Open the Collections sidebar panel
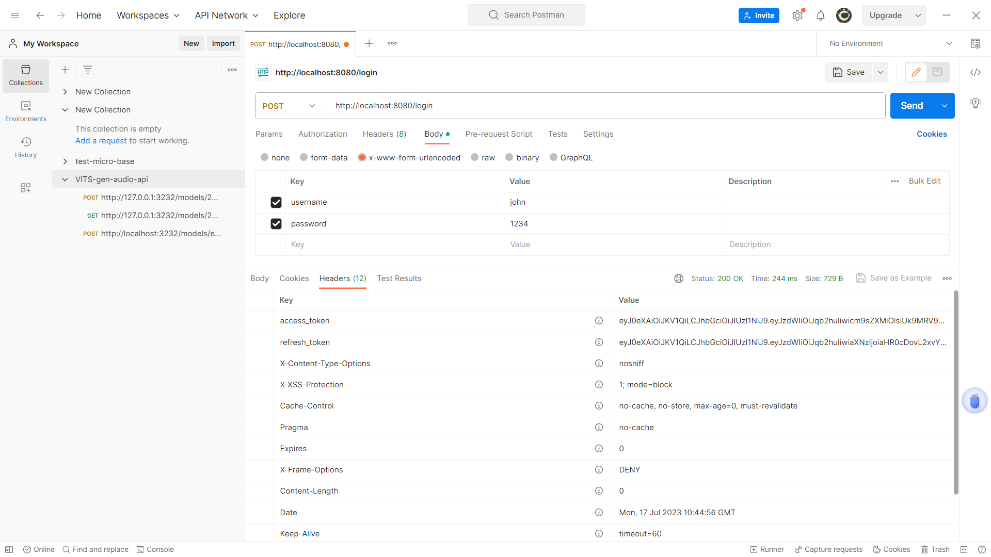Image resolution: width=991 pixels, height=557 pixels. 26,75
